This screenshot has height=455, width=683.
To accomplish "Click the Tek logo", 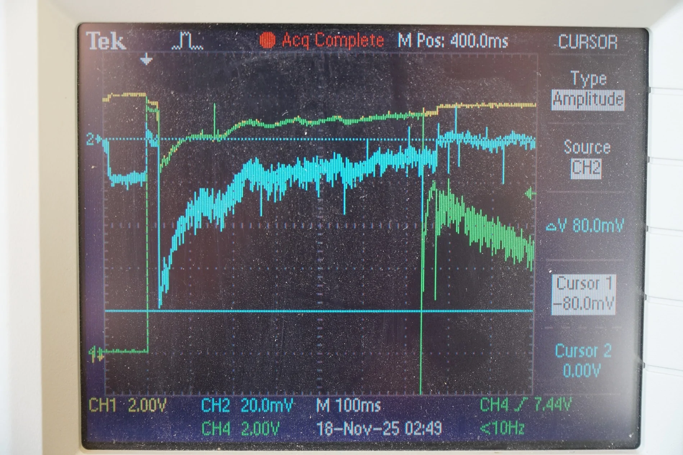I will tap(106, 41).
